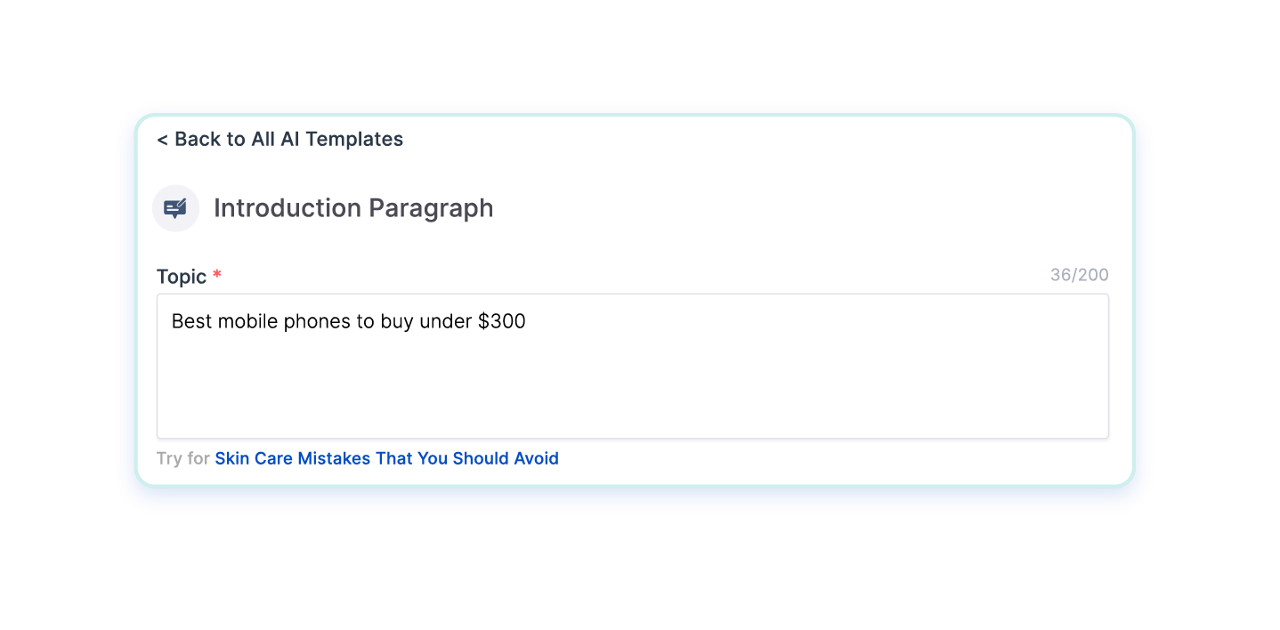Click the word "under" in topic text
This screenshot has width=1280, height=630.
pyautogui.click(x=446, y=322)
